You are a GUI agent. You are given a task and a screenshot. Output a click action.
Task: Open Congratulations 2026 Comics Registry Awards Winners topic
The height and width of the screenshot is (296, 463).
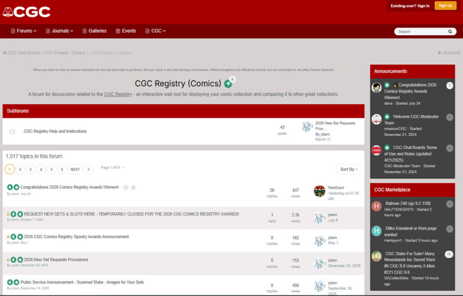point(69,187)
